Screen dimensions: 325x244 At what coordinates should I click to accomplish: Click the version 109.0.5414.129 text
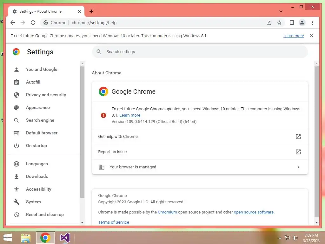pos(154,122)
